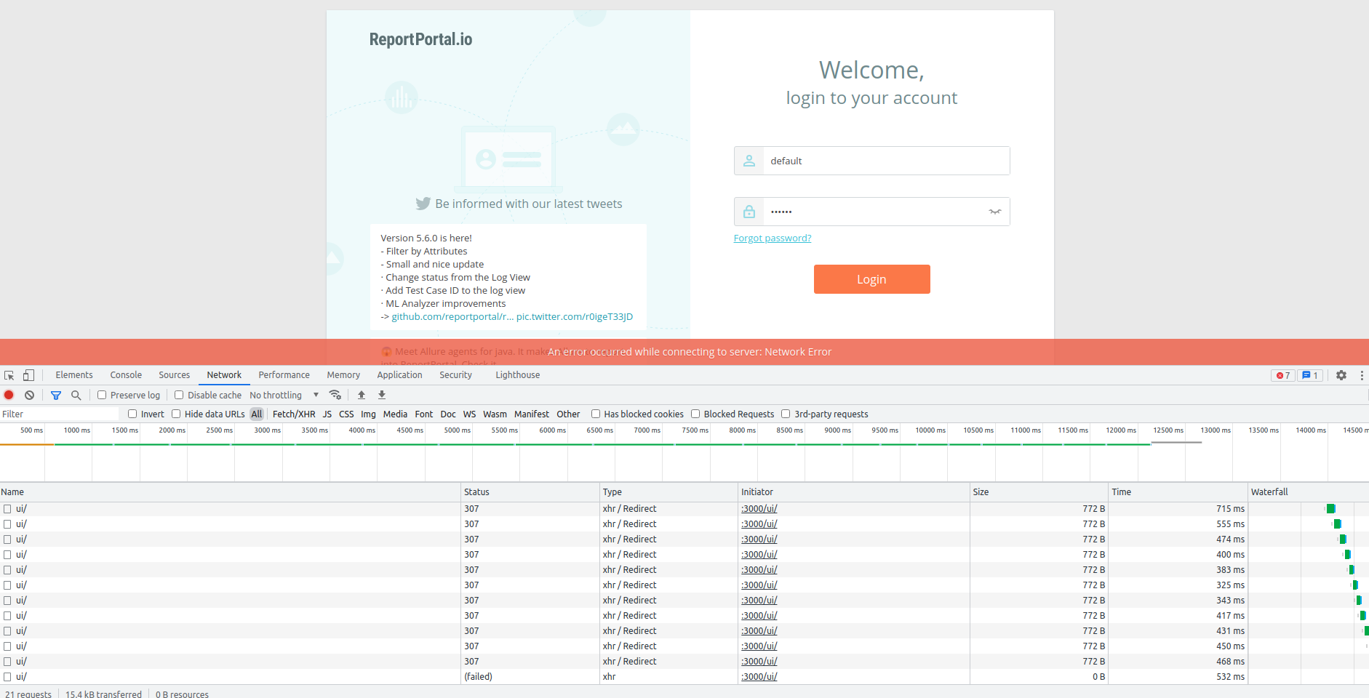Open DevTools settings gear
This screenshot has width=1369, height=698.
click(1341, 375)
